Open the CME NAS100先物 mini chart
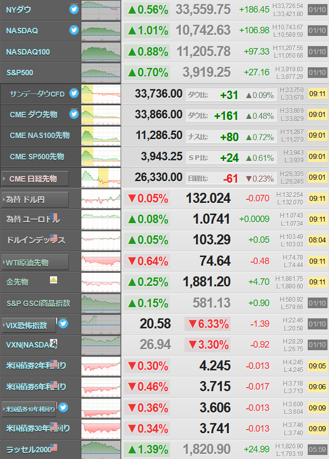This screenshot has width=329, height=459. [x=101, y=136]
